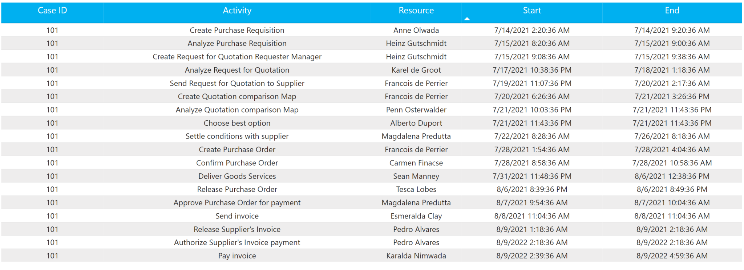The height and width of the screenshot is (270, 744).
Task: Select the Choose best option activity row
Action: coord(237,123)
